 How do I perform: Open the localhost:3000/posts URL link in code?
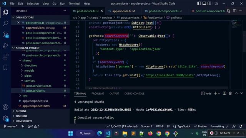170,75
